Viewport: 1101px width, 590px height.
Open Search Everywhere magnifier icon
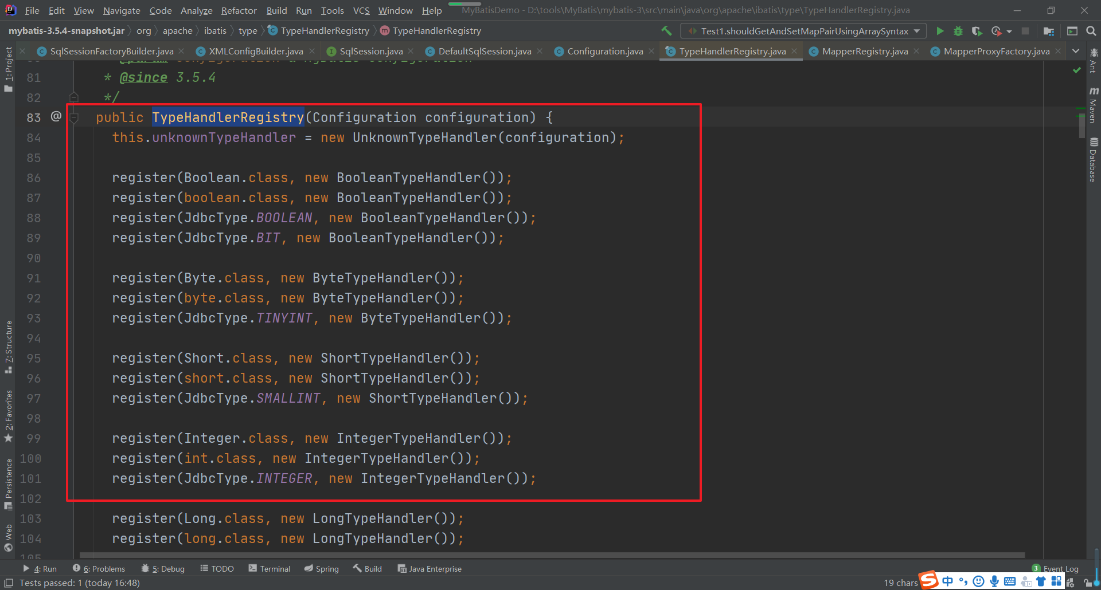coord(1091,31)
